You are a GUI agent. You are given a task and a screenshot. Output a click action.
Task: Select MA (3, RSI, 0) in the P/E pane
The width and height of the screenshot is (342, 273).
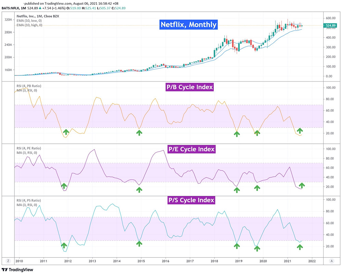[27, 153]
